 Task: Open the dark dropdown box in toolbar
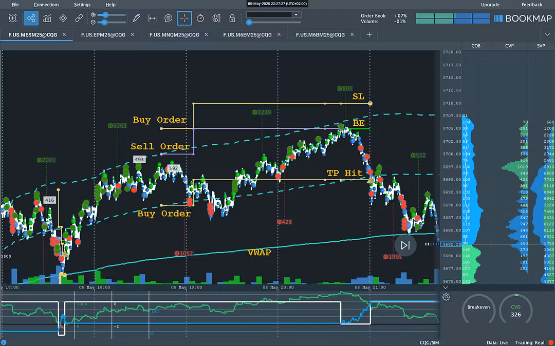(273, 15)
